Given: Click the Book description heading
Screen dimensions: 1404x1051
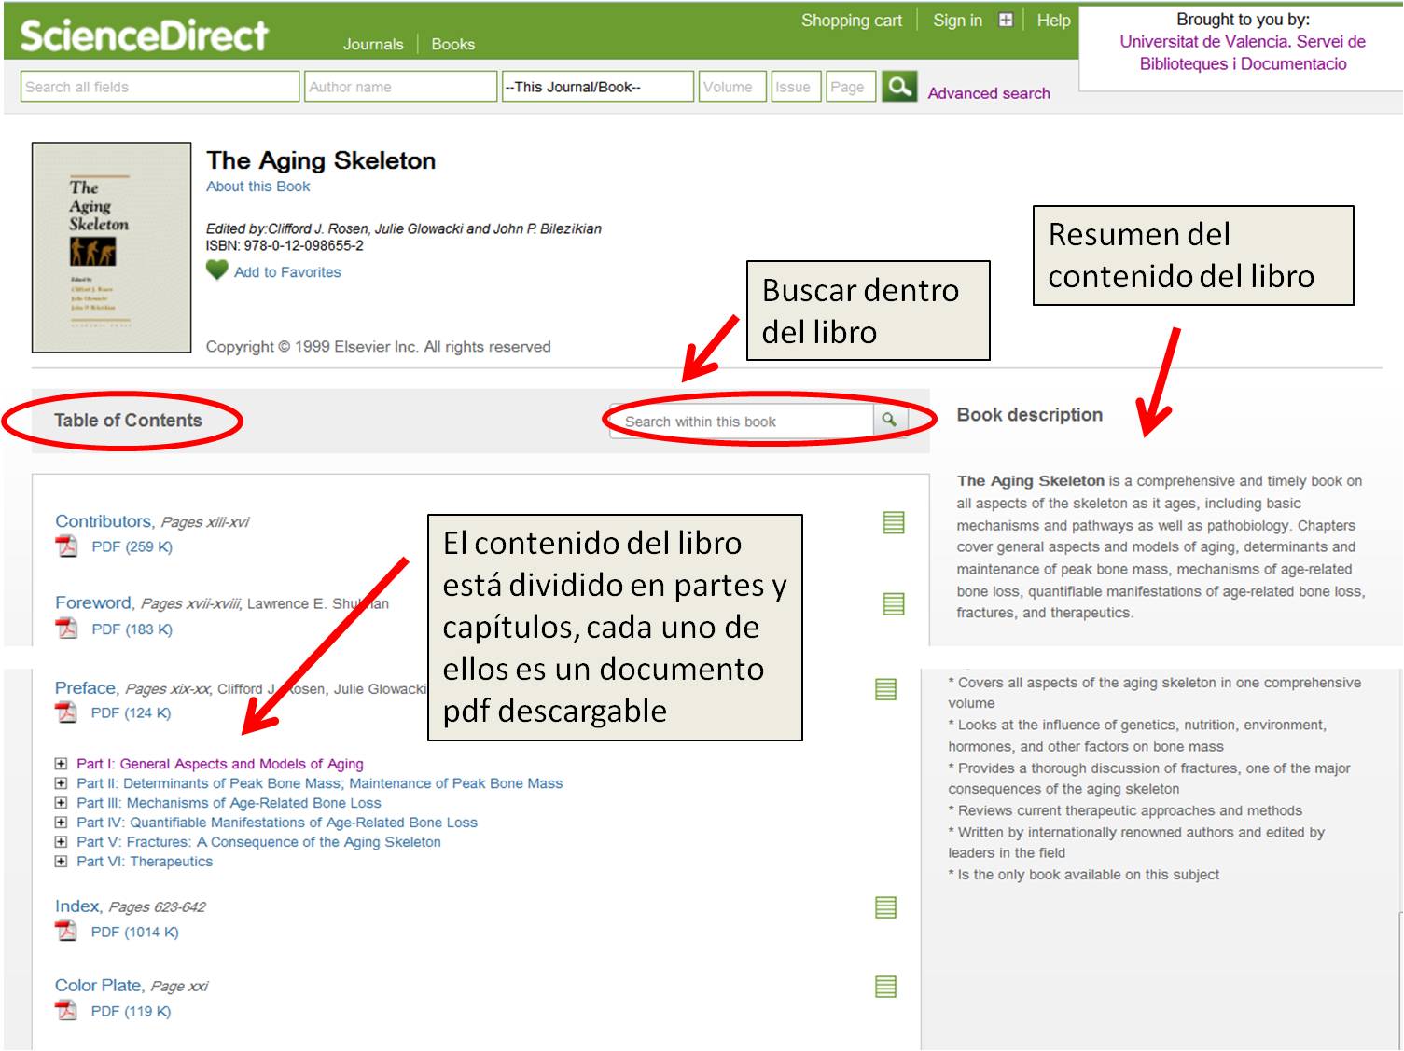Looking at the screenshot, I should click(x=1030, y=415).
